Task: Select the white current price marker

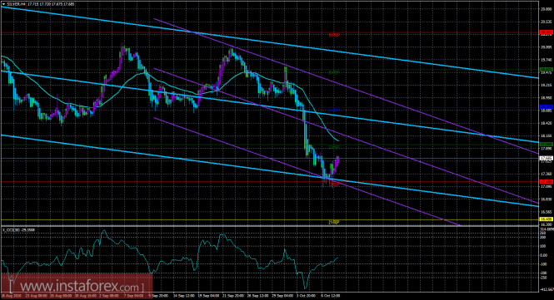Action: coord(547,158)
